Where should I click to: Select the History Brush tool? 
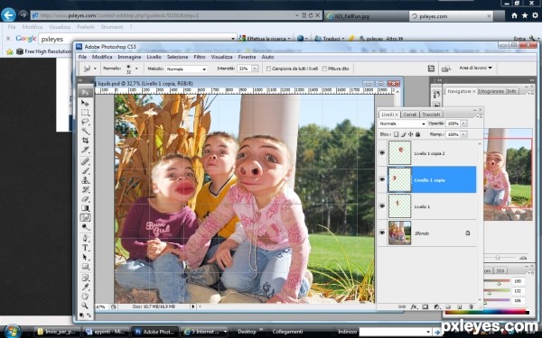tap(85, 189)
